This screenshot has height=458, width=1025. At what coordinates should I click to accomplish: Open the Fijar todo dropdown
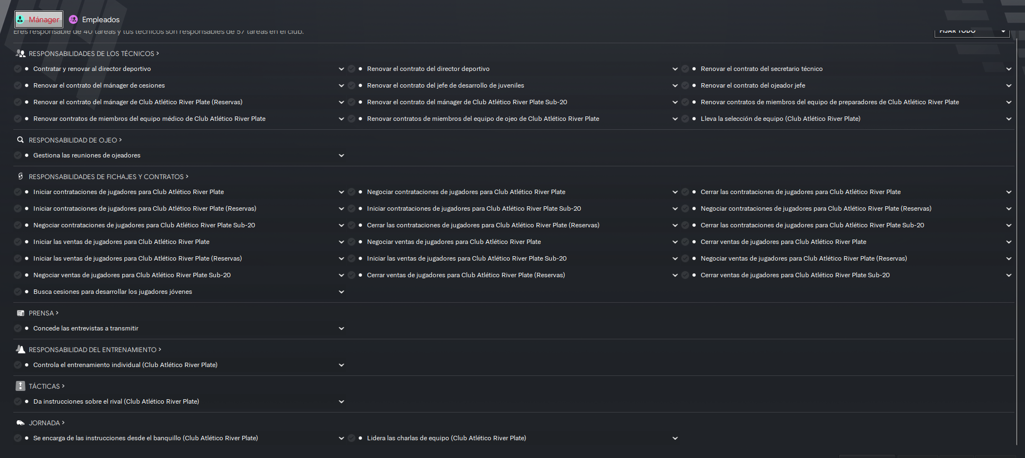972,31
